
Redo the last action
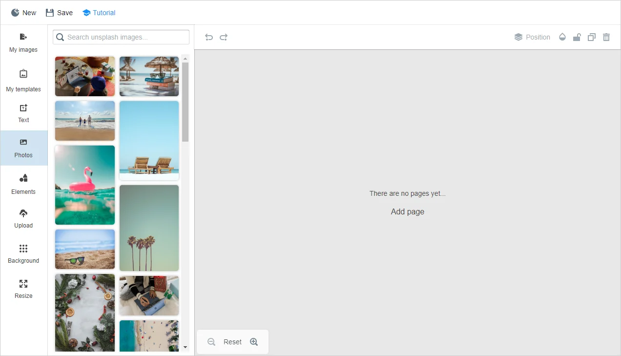[x=224, y=37]
